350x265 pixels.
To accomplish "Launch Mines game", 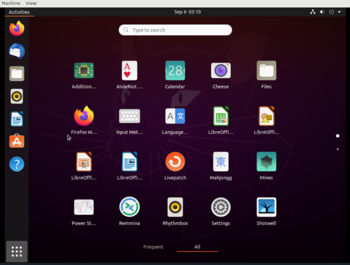I will tap(266, 162).
